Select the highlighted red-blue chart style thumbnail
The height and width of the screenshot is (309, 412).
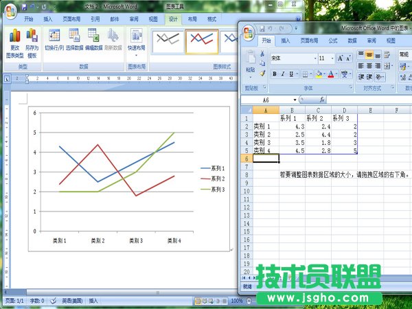point(202,41)
